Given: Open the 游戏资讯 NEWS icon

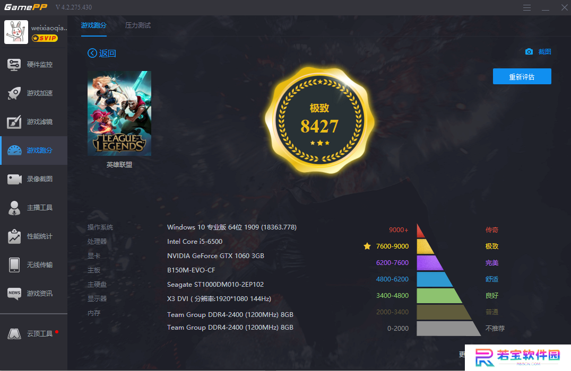Looking at the screenshot, I should pos(14,293).
